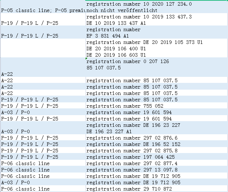
Task: Click the 'P-05 classic line; P-05 premium' cell
Action: point(43,11)
